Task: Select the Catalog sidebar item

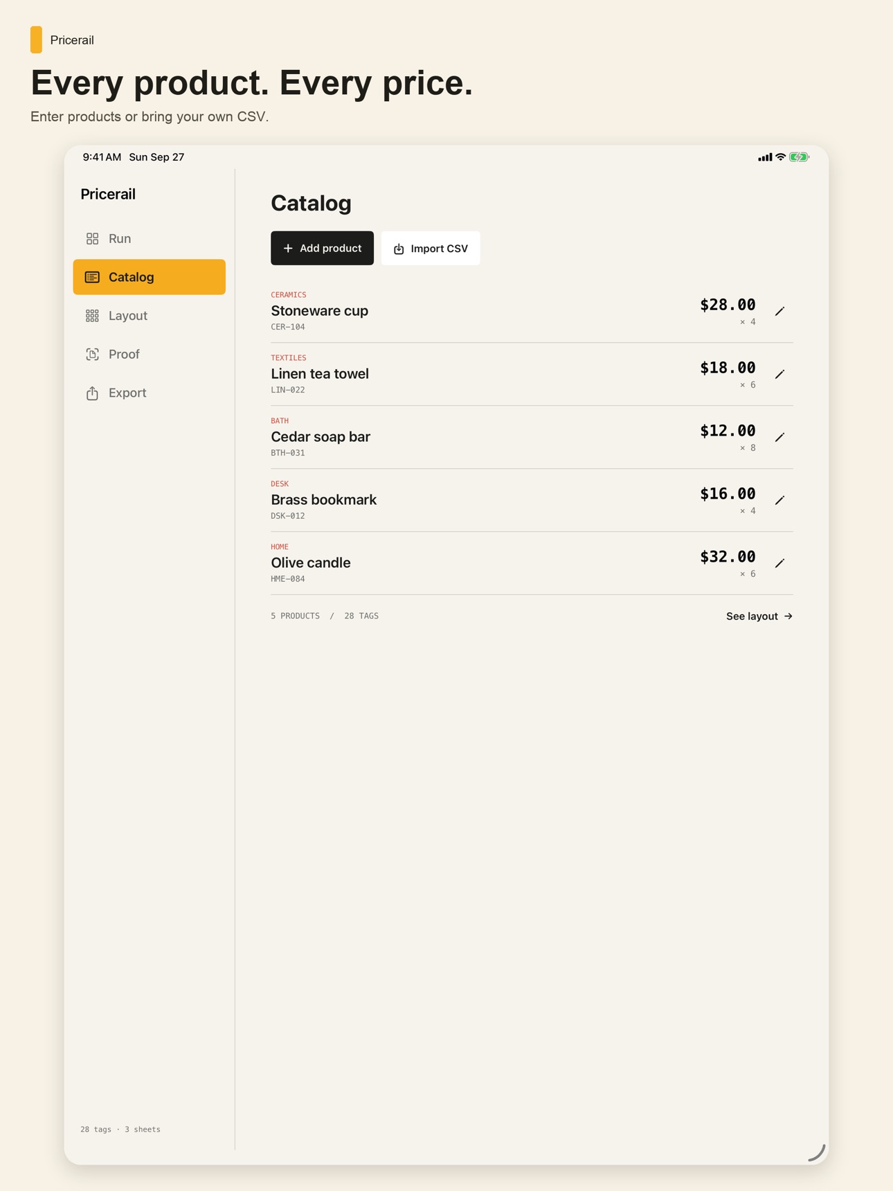Action: (149, 277)
